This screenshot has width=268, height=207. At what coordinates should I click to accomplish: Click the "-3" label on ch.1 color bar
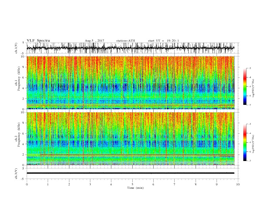coord(250,68)
